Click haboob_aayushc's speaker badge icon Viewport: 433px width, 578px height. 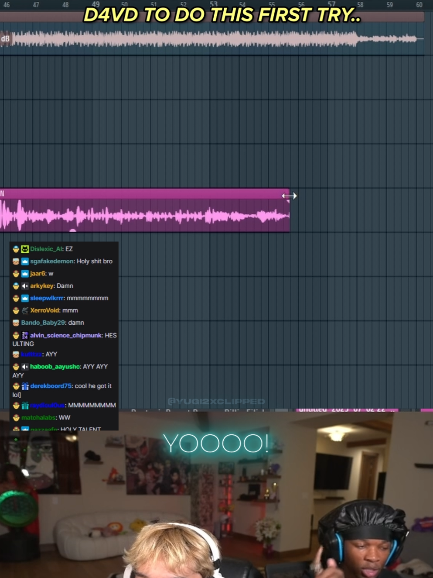tap(24, 366)
